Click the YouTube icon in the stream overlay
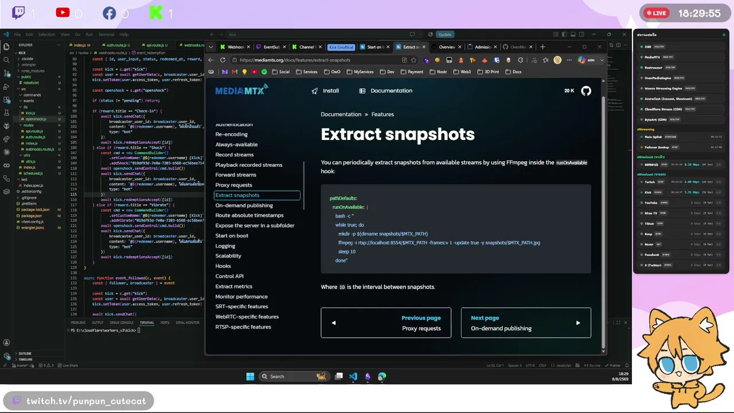Image resolution: width=734 pixels, height=413 pixels. click(63, 13)
